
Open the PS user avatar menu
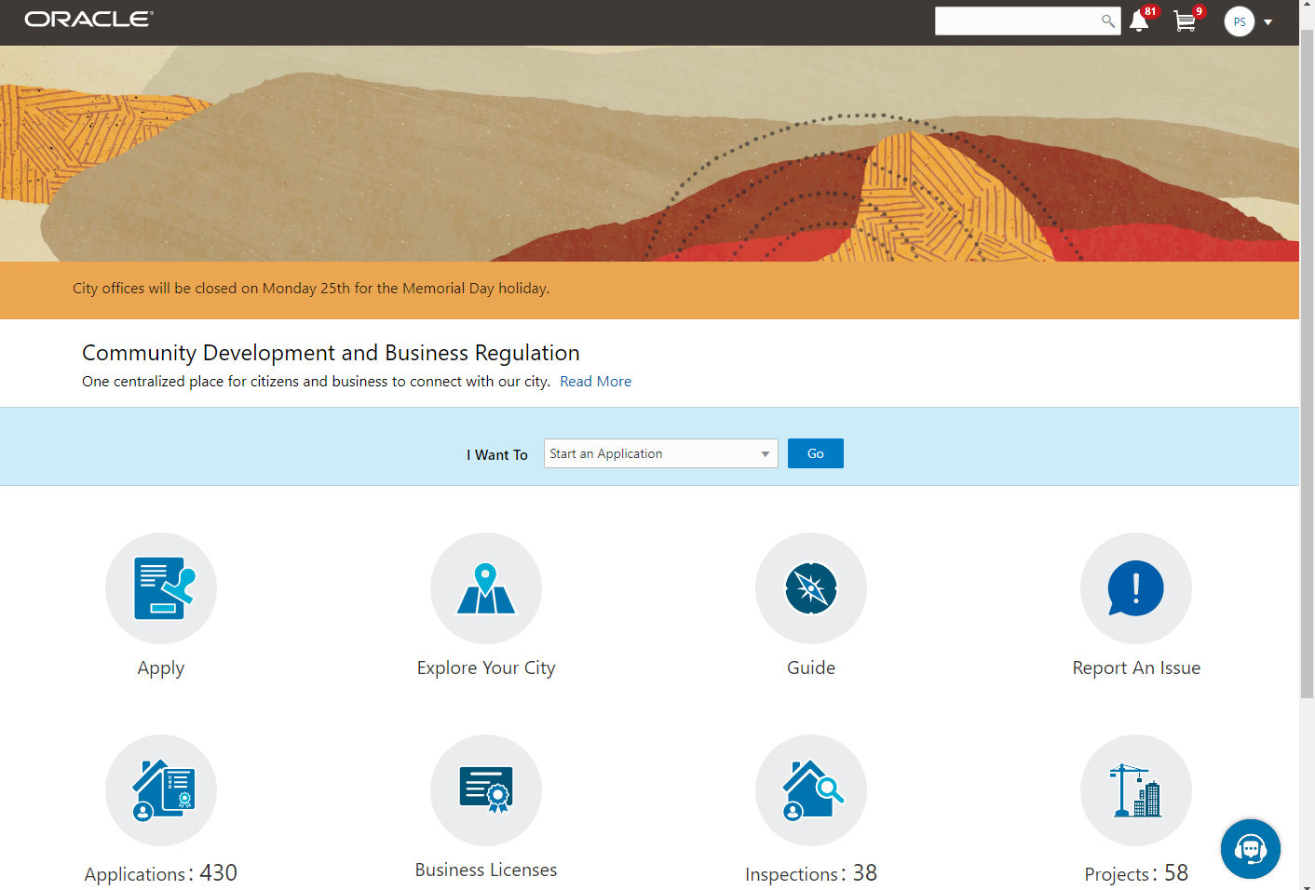click(x=1239, y=21)
